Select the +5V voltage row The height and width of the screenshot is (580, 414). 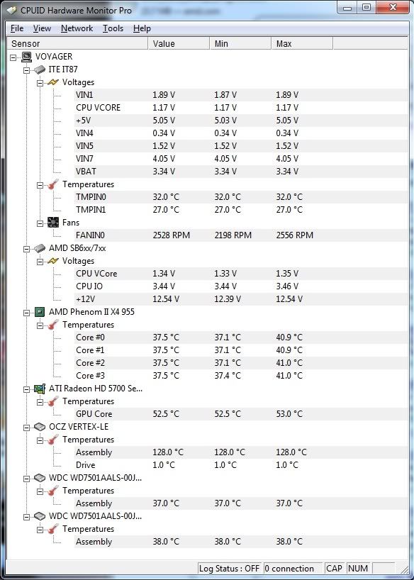coord(240,121)
